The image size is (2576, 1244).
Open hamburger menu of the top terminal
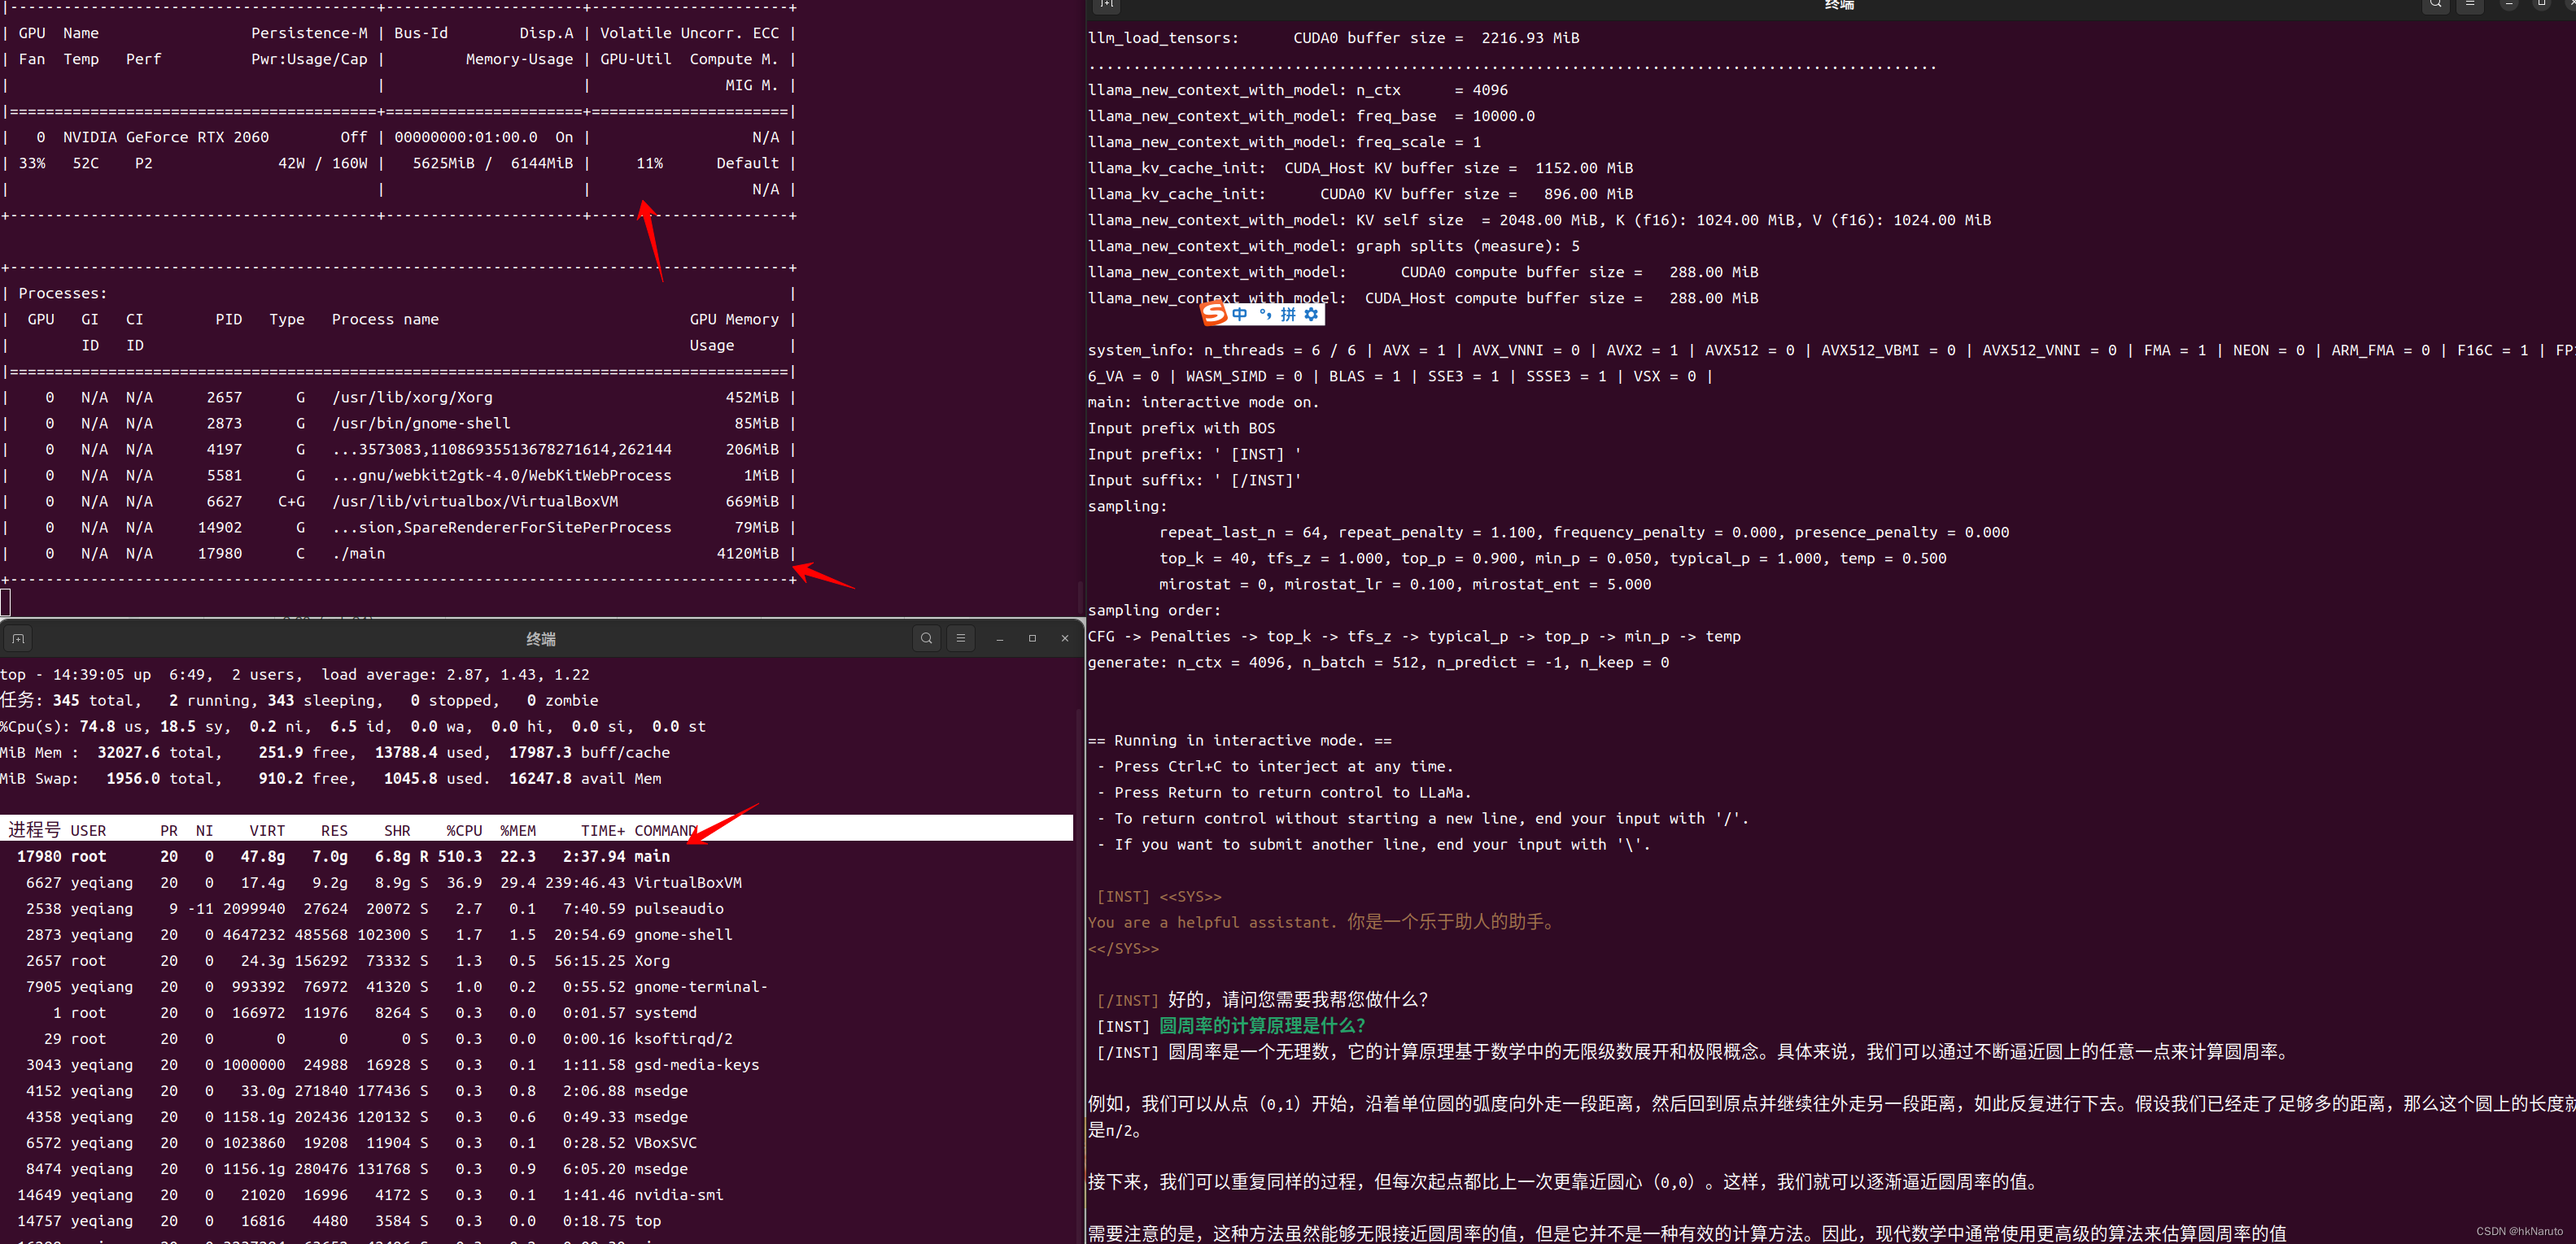(961, 638)
